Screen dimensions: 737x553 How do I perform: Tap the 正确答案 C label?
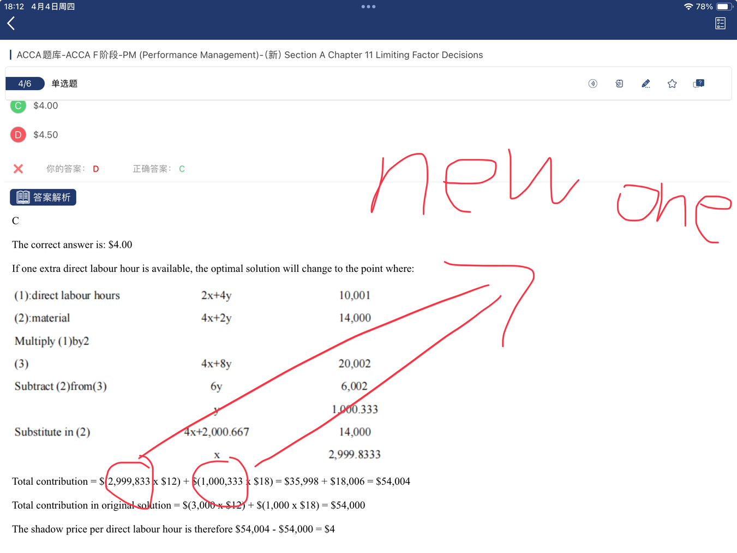point(158,169)
